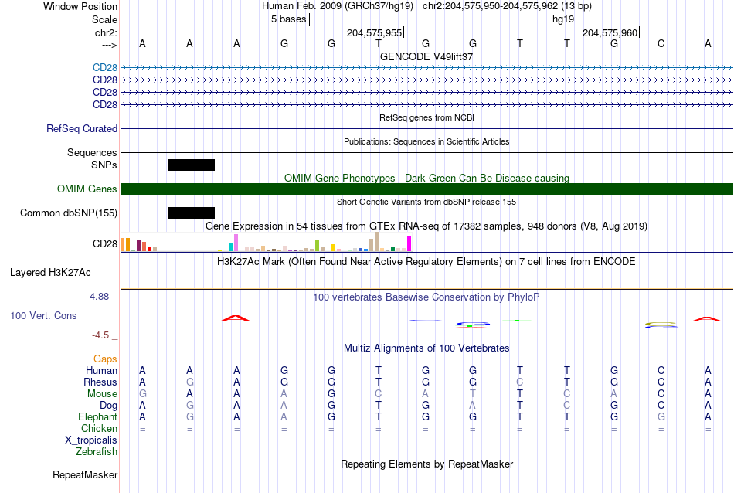Click the GENCODE V49lift37 track title
734x493 pixels.
point(426,56)
